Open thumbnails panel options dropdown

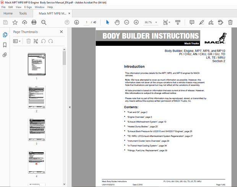(x=17, y=41)
